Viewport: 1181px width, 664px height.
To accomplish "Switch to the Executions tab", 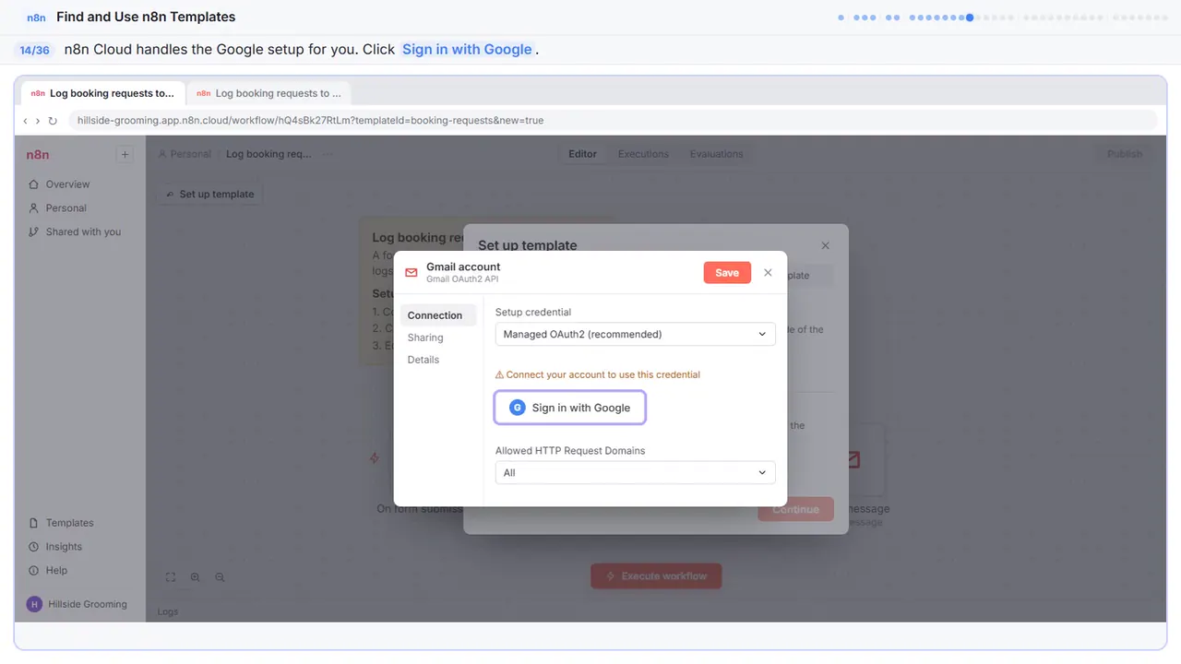I will pyautogui.click(x=643, y=154).
